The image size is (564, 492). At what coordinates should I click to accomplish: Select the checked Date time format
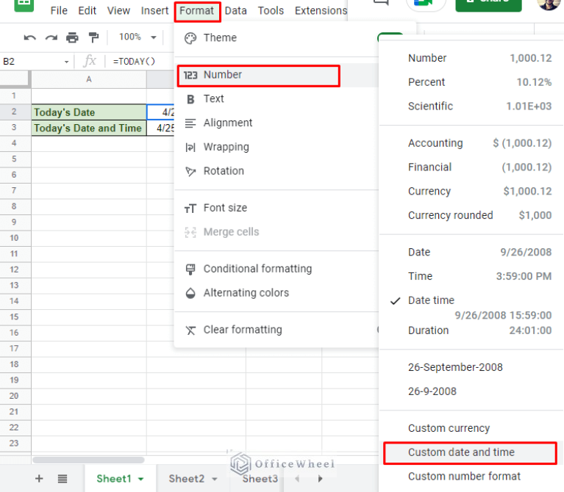tap(431, 300)
